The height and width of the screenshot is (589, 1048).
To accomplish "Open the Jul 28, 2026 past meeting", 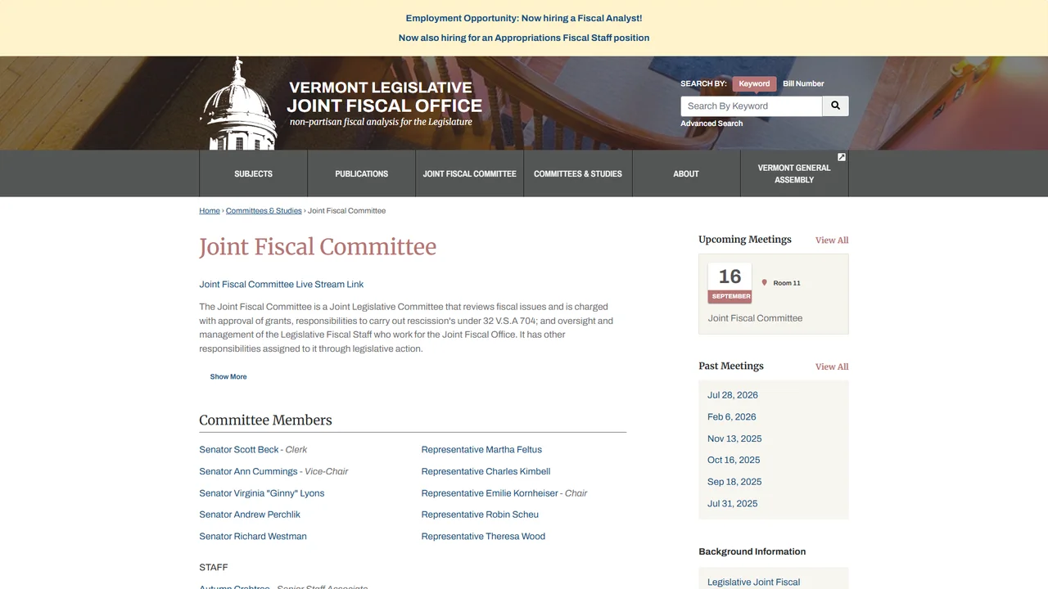I will click(x=733, y=395).
